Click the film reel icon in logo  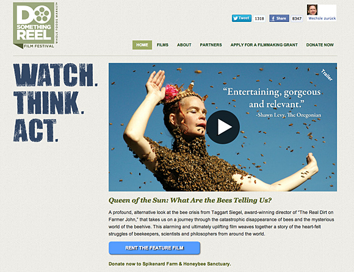click(x=43, y=14)
